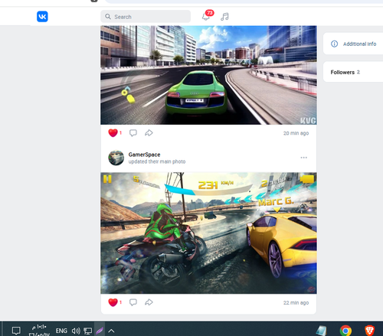Open the volume speaker tray icon
This screenshot has width=383, height=336.
[76, 331]
